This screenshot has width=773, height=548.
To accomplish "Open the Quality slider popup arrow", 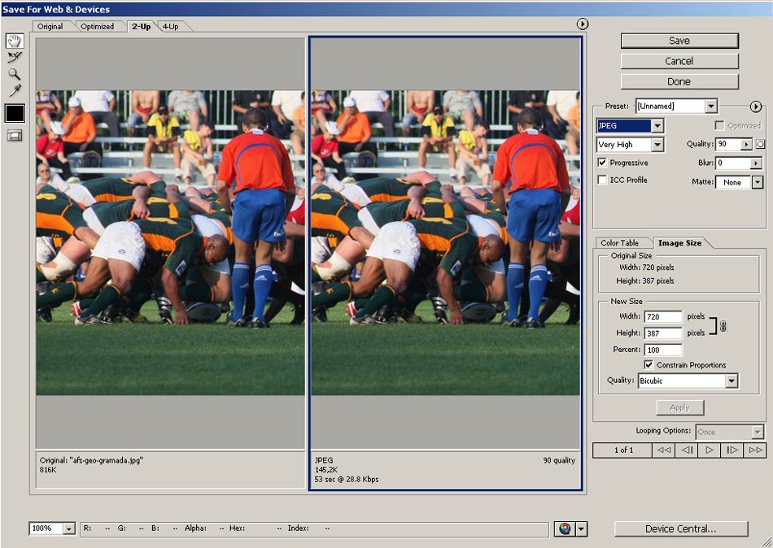I will (747, 145).
